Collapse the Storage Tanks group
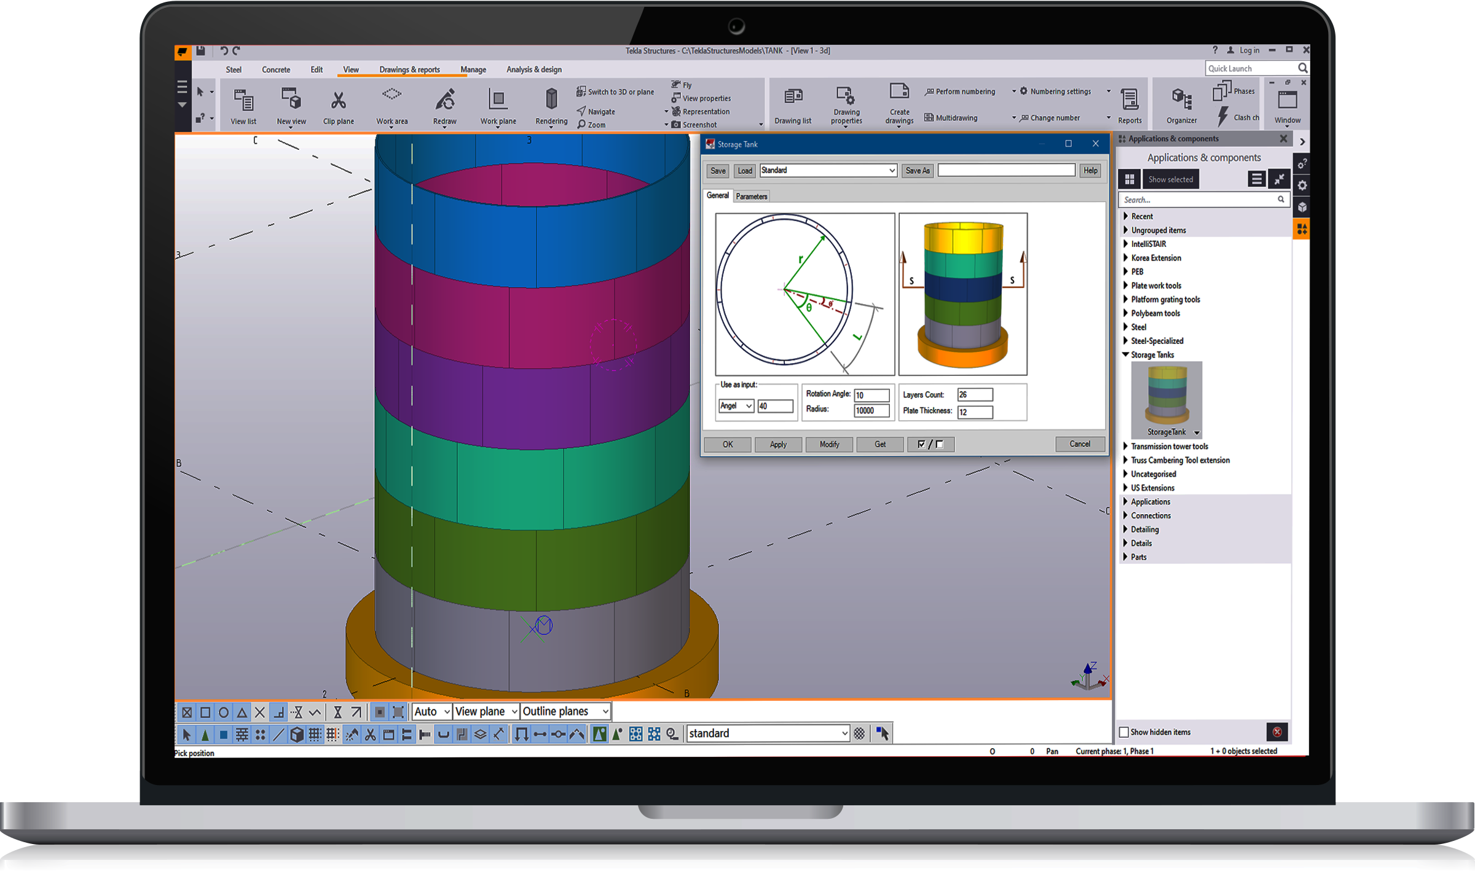1475x887 pixels. (1126, 354)
